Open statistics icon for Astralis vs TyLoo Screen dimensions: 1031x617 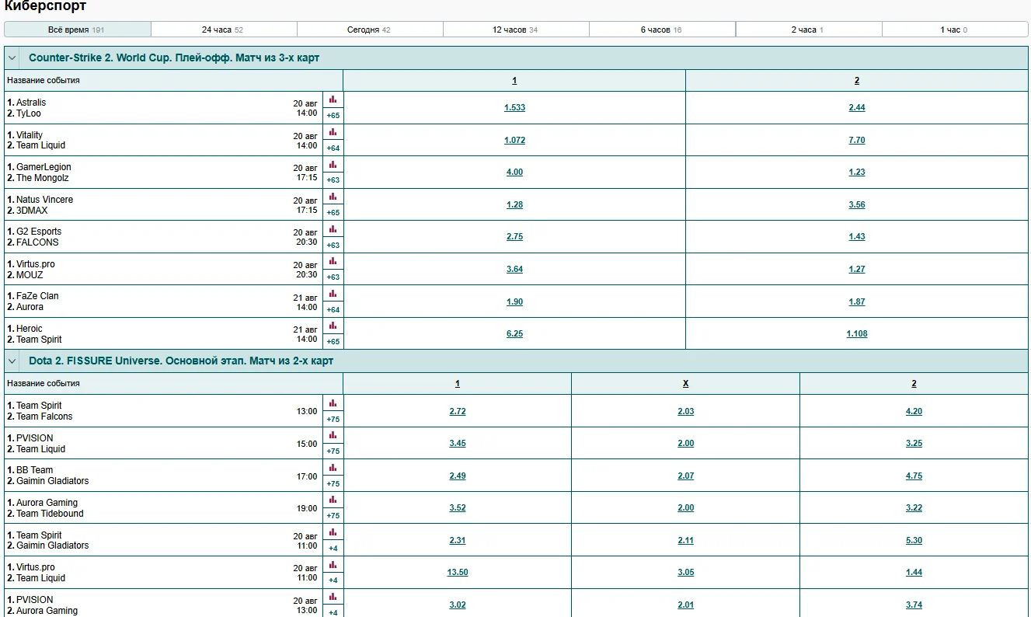click(x=333, y=99)
